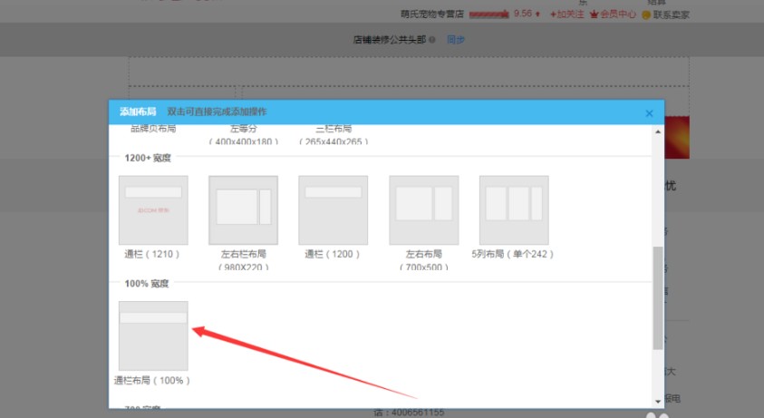Choose the 左右栏布局 (980X220) layout icon

click(243, 209)
